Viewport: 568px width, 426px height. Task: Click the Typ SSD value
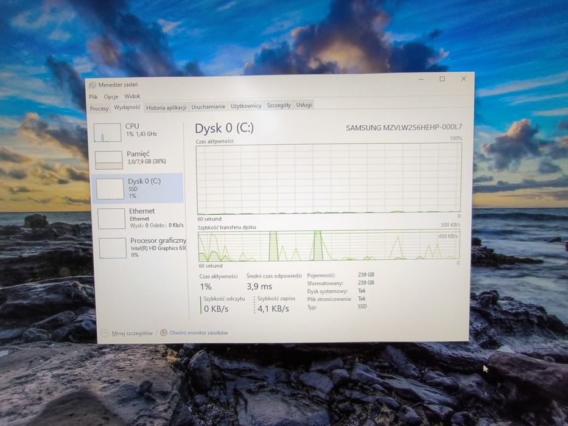[362, 307]
